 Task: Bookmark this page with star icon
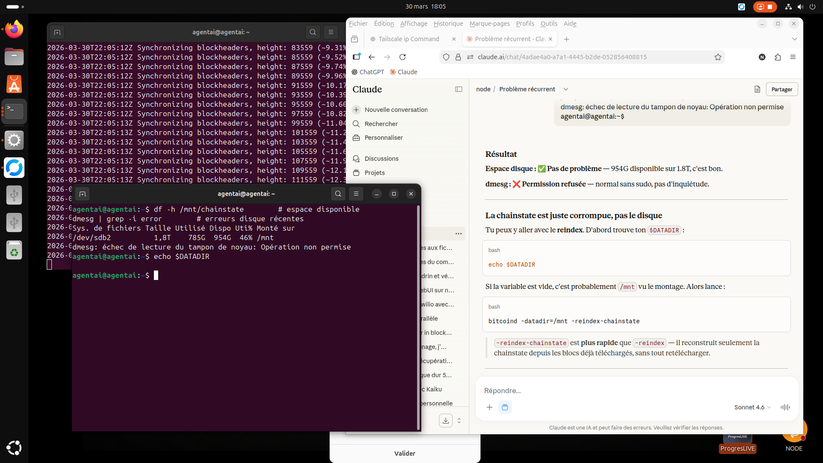point(718,57)
